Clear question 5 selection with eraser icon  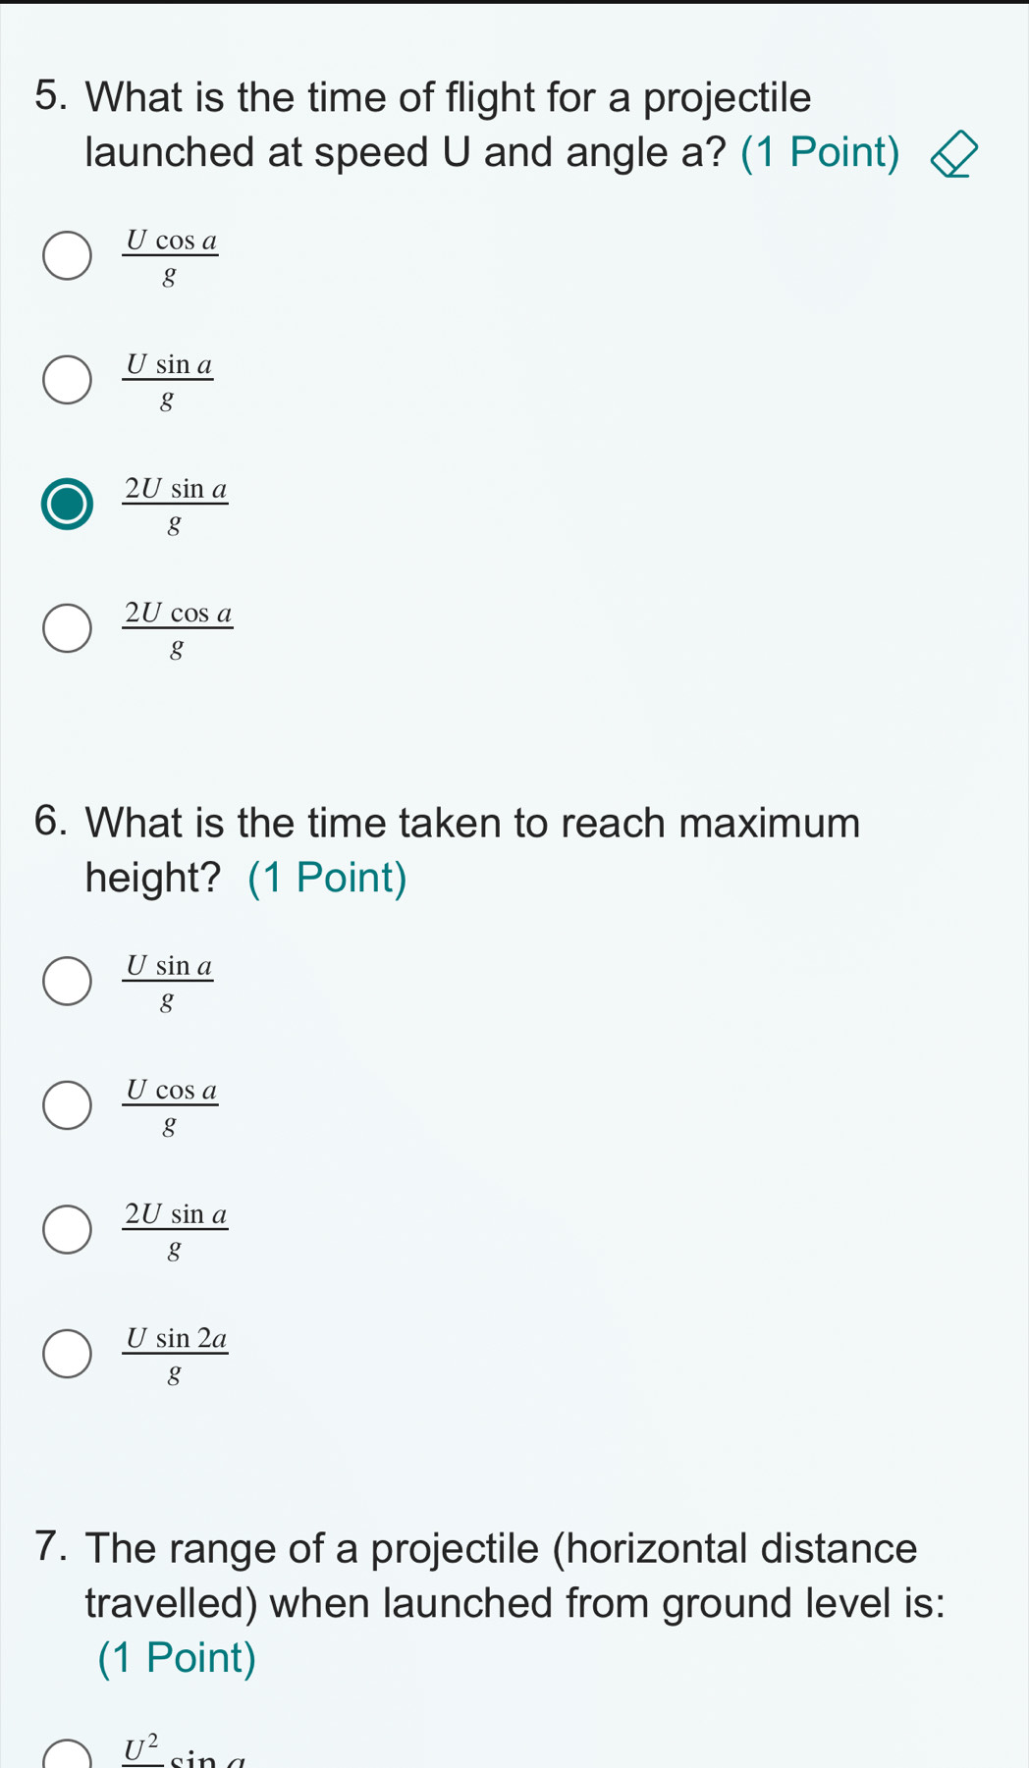(954, 155)
